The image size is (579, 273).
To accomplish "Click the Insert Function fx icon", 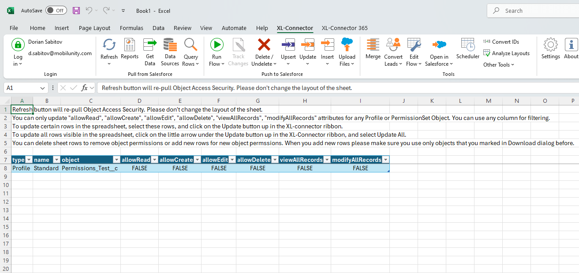I will click(x=85, y=88).
